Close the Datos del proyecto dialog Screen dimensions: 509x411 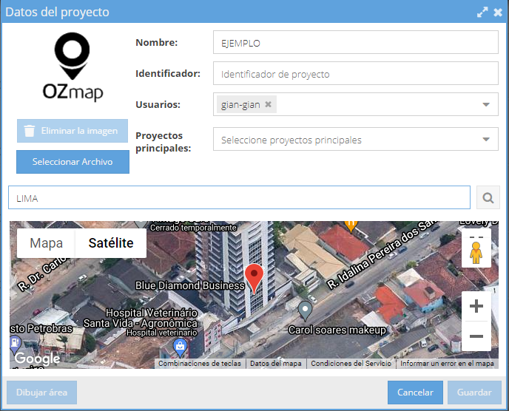[498, 13]
